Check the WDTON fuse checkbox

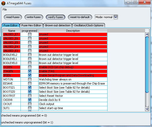(x=30, y=79)
